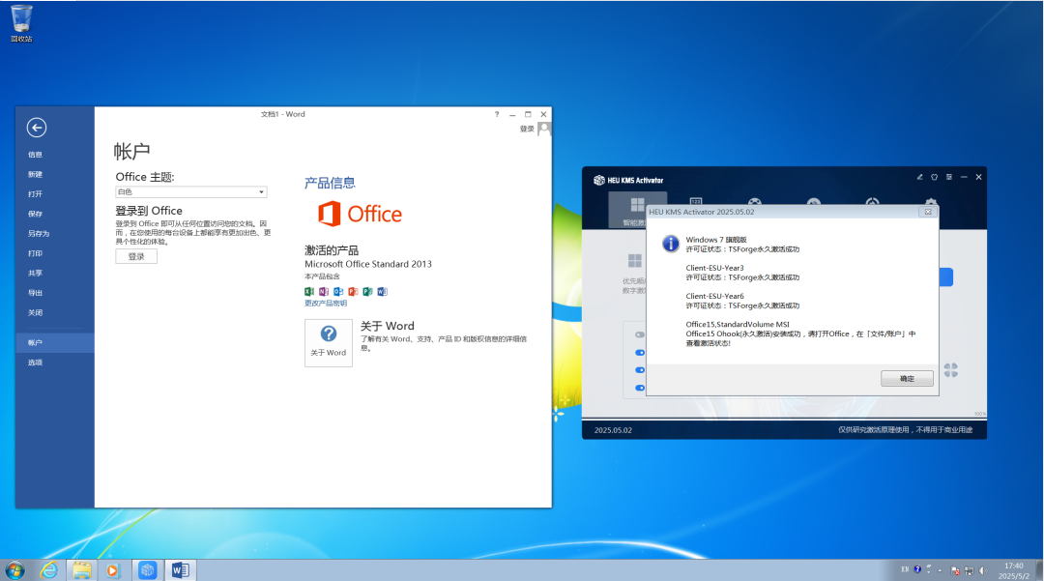
Task: Open 选项 in the Word backstage menu
Action: [x=36, y=363]
